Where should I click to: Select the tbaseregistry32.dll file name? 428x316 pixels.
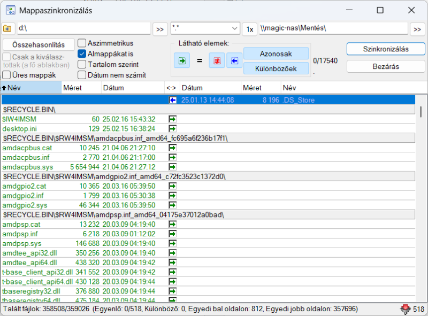tap(31, 291)
